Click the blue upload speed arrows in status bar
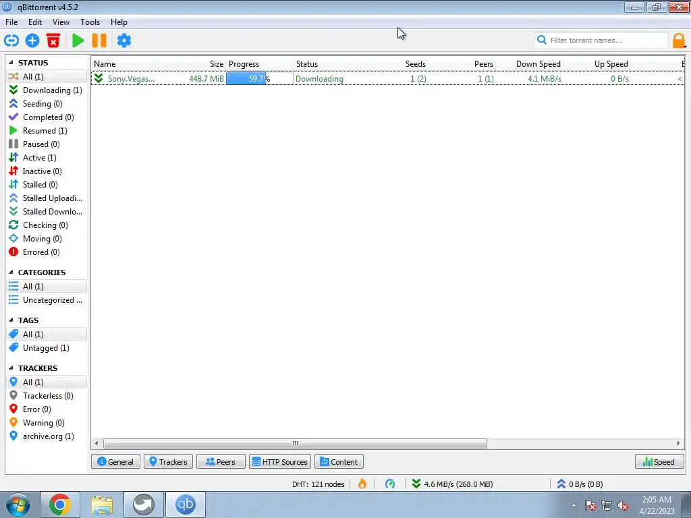 click(x=561, y=484)
